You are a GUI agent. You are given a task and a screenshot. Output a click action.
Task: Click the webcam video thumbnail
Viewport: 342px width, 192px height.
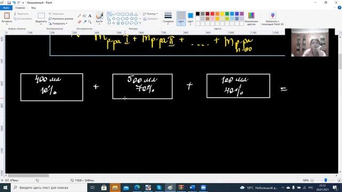pos(310,43)
